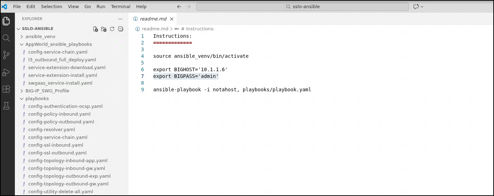
Task: Create a New Folder in SSLO-ANSIBLE
Action: point(104,29)
